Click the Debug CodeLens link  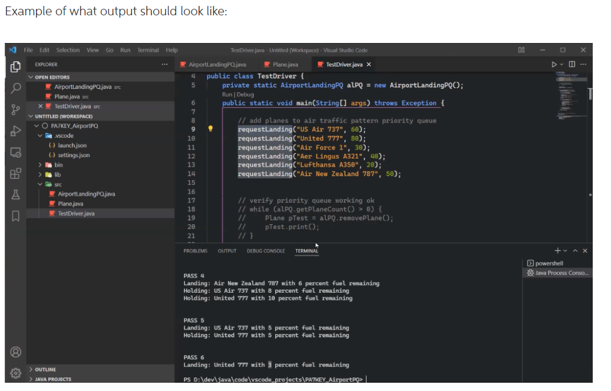pyautogui.click(x=245, y=94)
